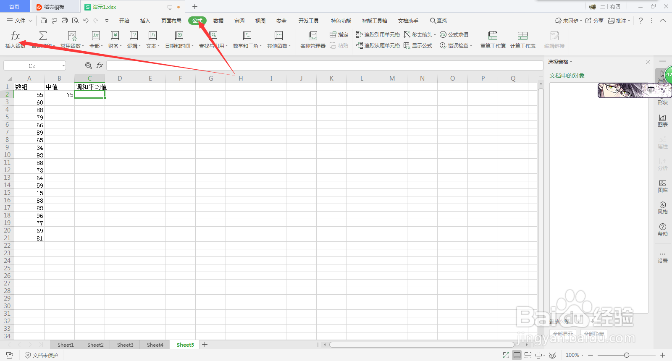Open the 100% zoom level dropdown
The image size is (672, 361).
575,355
